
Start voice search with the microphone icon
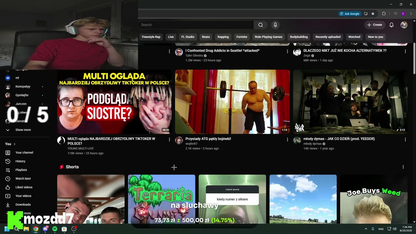(275, 25)
